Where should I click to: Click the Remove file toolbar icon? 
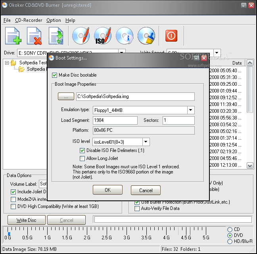[34, 36]
